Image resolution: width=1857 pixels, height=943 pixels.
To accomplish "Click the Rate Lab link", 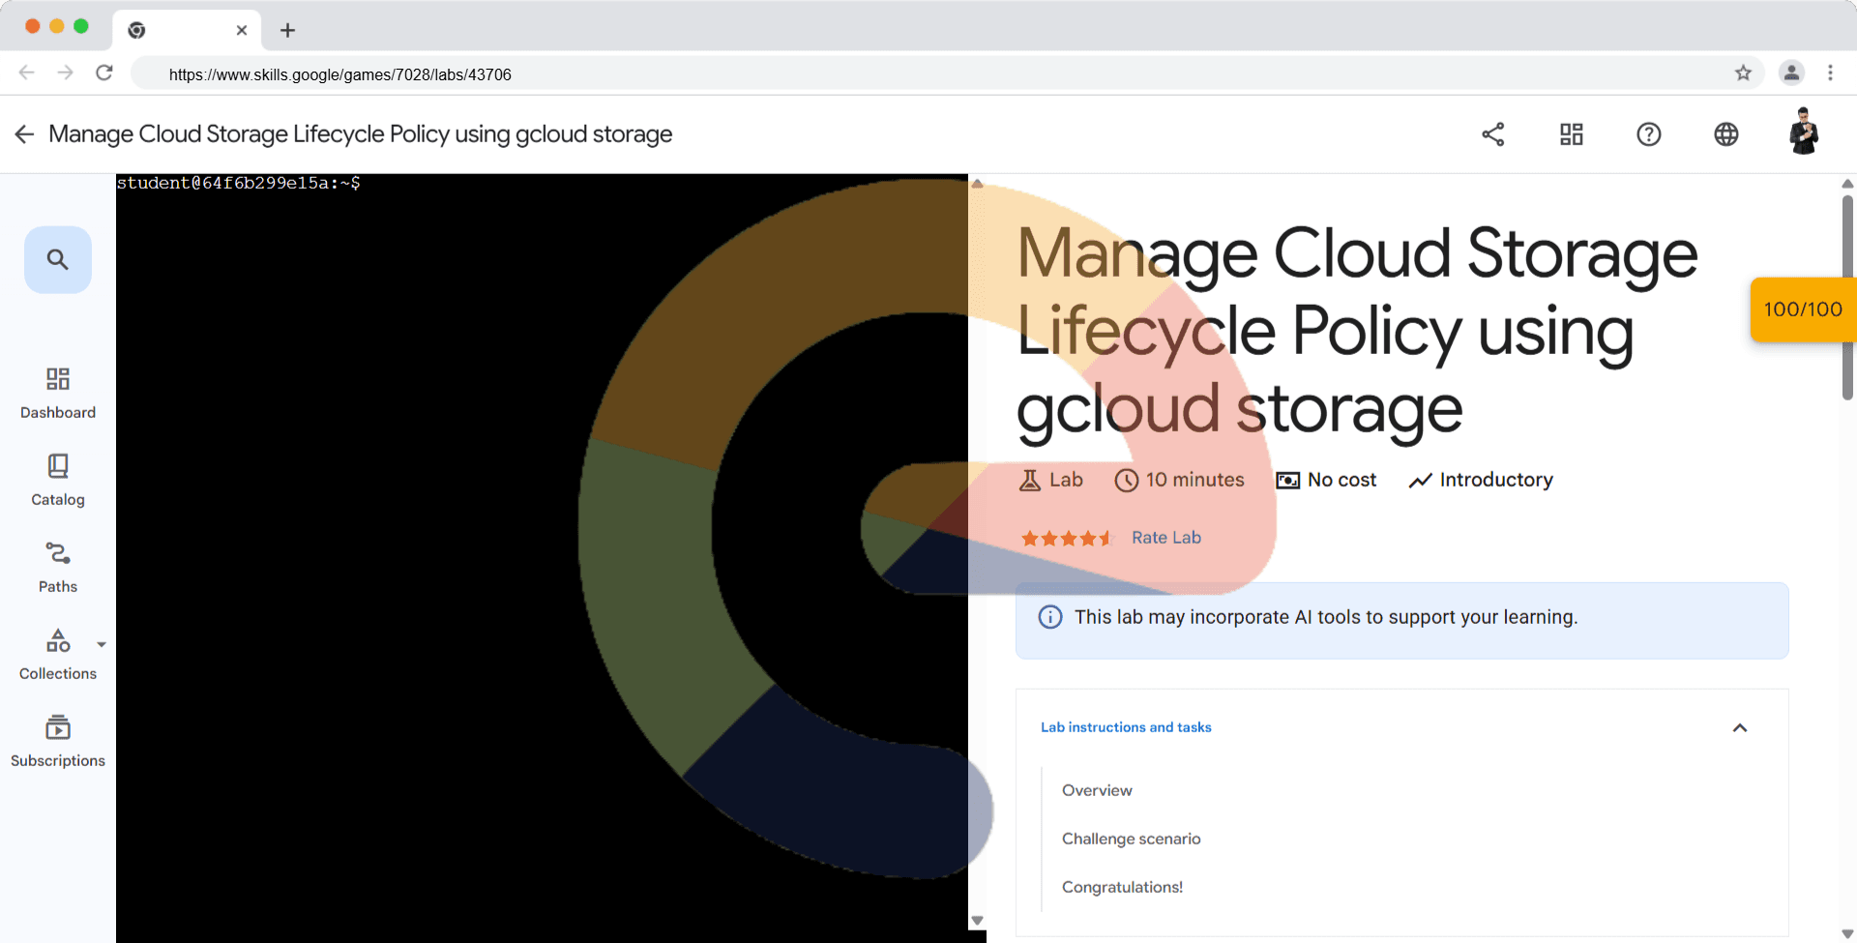I will point(1166,538).
